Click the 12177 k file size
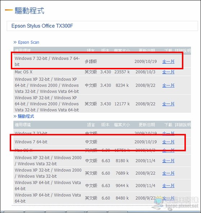Viewport: 201px width, 213px height. click(122, 104)
